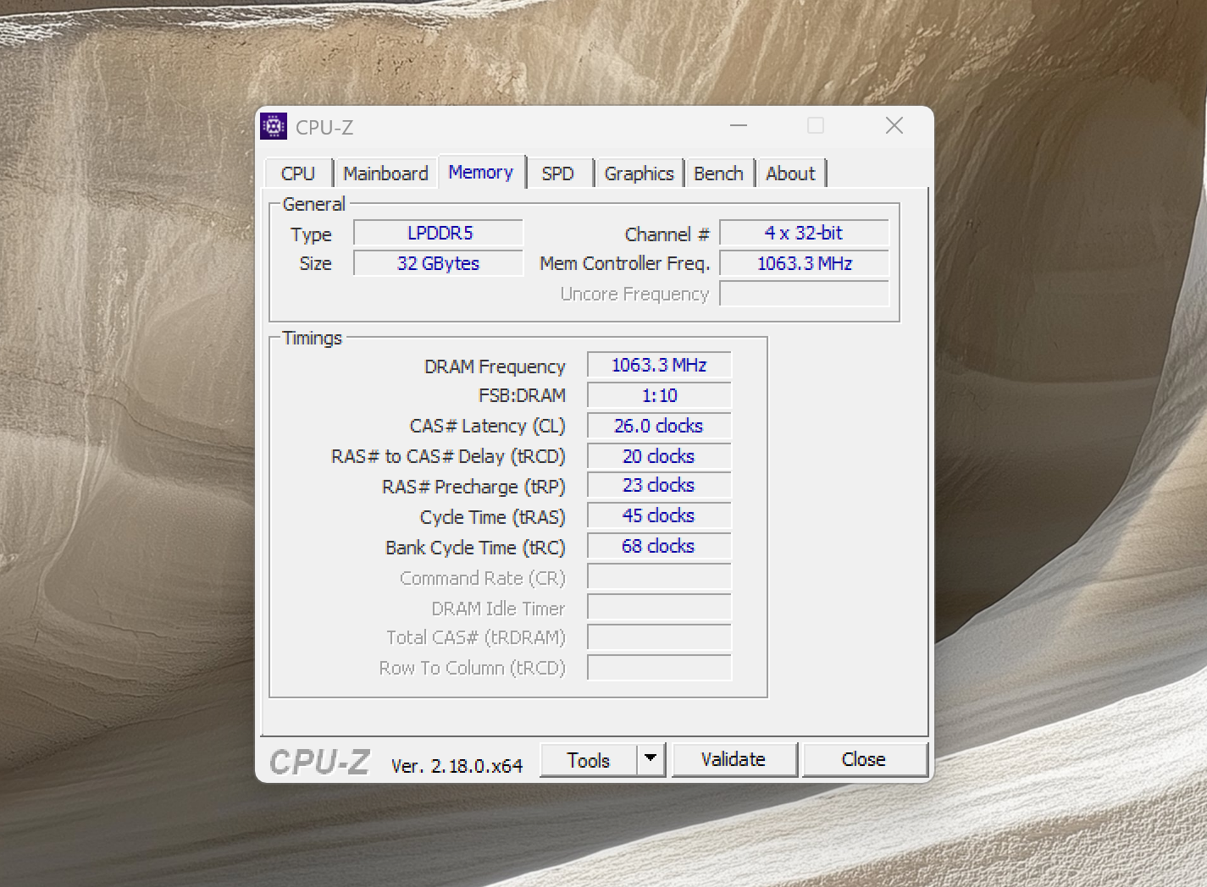Click the CPU-Z app icon in title bar
The height and width of the screenshot is (887, 1207).
pyautogui.click(x=274, y=127)
